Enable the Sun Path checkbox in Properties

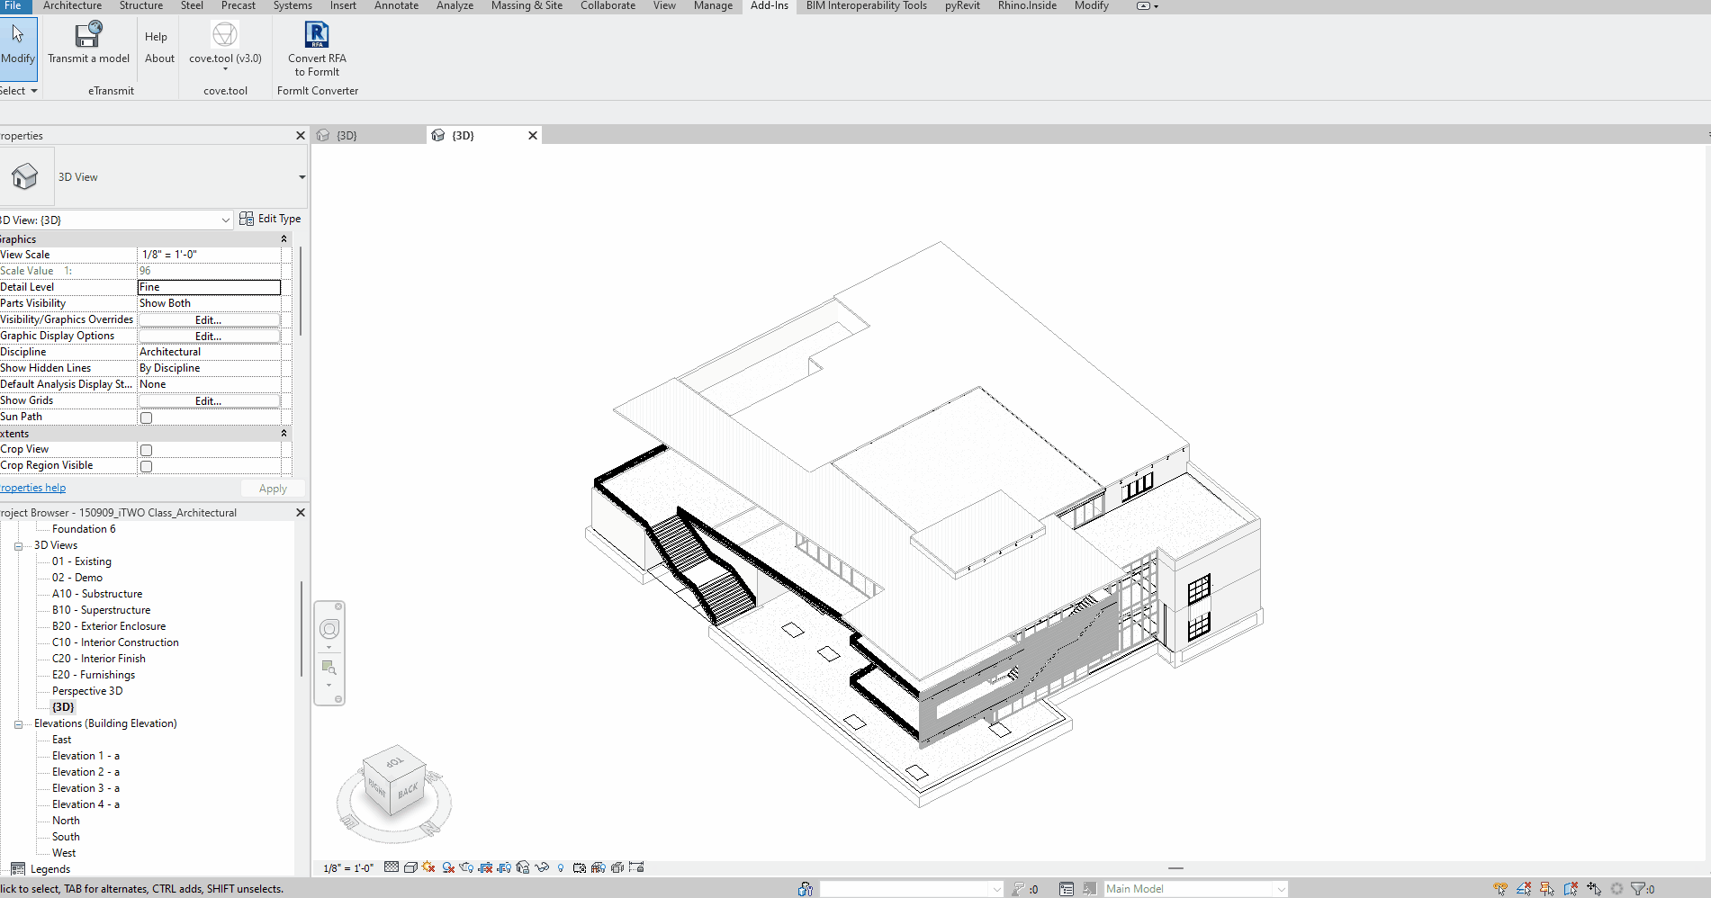(x=146, y=417)
